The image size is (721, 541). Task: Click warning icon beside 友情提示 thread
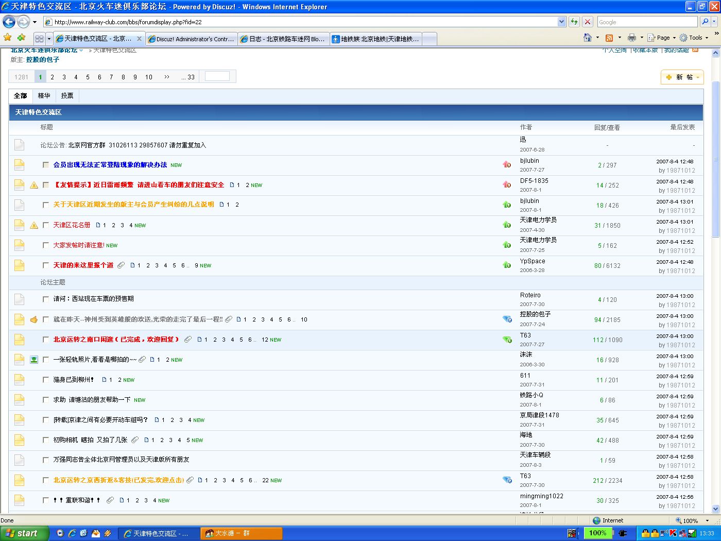34,185
